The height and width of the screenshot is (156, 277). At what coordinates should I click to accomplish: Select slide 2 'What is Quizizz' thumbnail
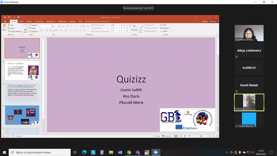22,71
